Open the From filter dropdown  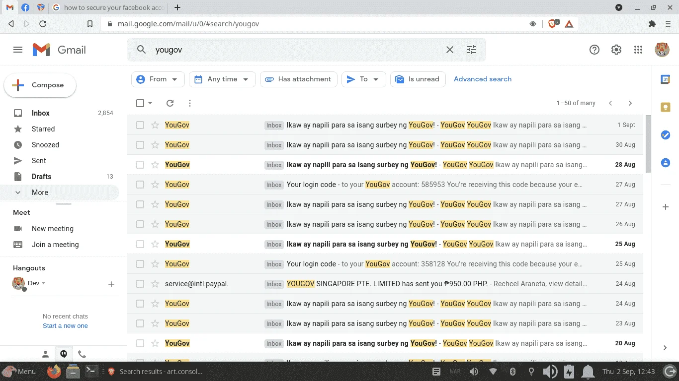click(x=158, y=79)
